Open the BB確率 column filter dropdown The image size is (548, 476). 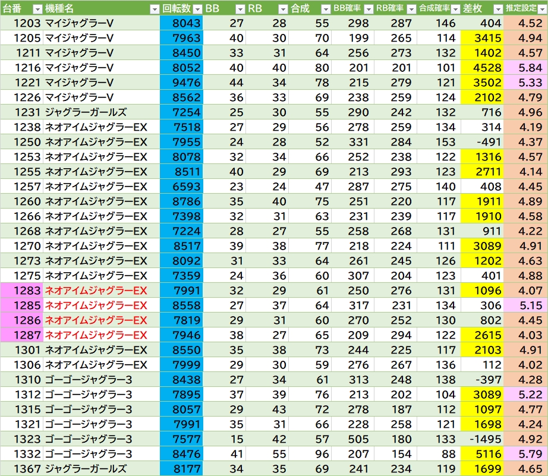pyautogui.click(x=368, y=9)
